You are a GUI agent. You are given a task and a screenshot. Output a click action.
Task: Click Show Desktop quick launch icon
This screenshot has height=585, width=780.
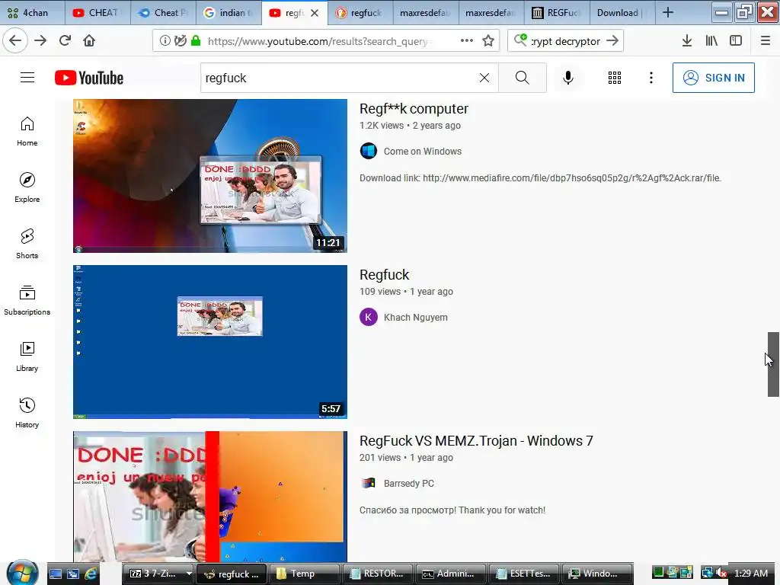(x=56, y=574)
